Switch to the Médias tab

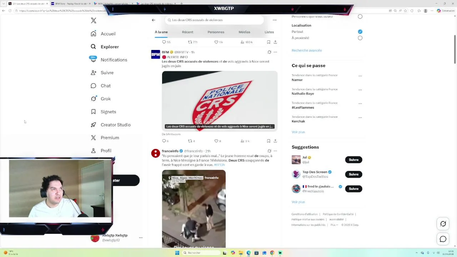244,32
